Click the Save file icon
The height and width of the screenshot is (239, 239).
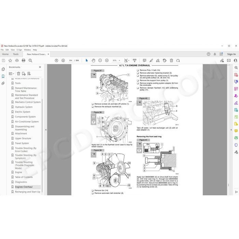point(3,60)
